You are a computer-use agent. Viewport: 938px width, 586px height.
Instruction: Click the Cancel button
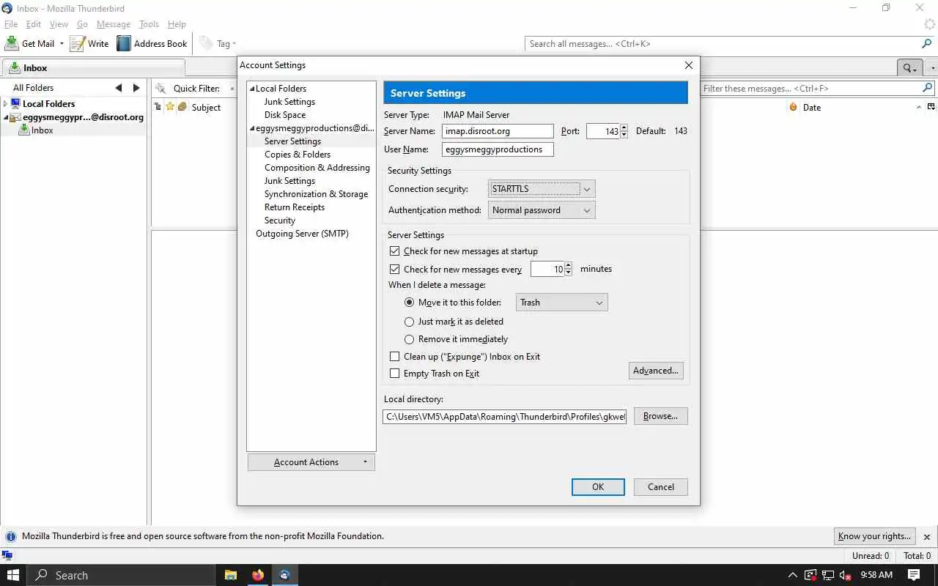[661, 487]
